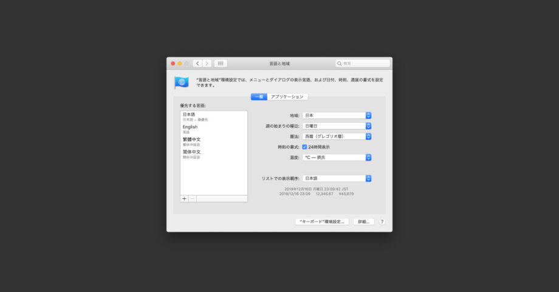This screenshot has height=292, width=559.
Task: Click the back navigation arrow
Action: (x=198, y=63)
